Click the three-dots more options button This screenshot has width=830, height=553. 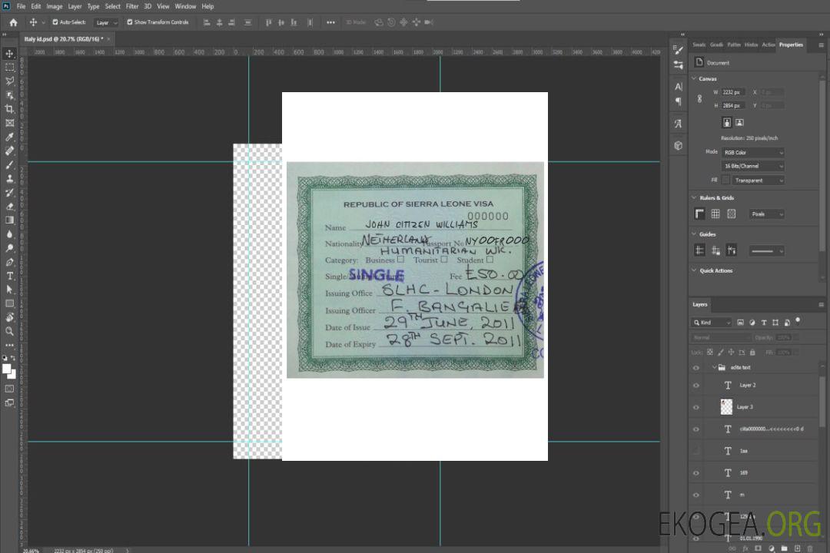coord(330,22)
